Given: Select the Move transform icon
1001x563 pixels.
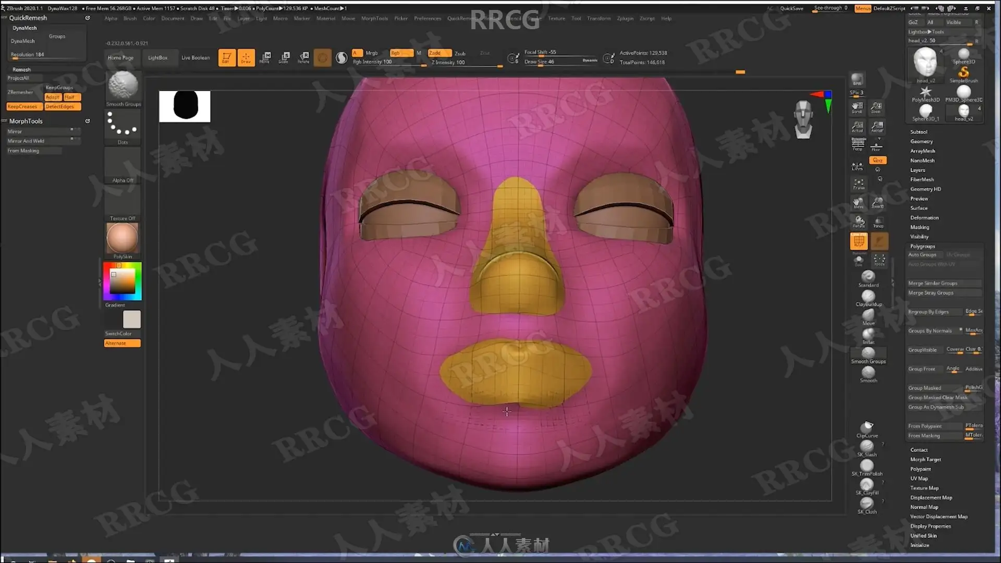Looking at the screenshot, I should [265, 57].
